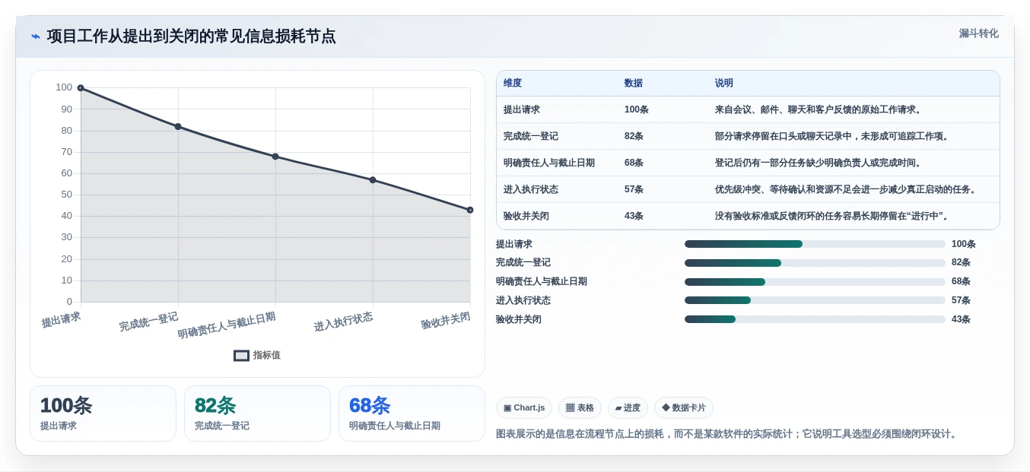Click the 43条 value beside progress bar
Image resolution: width=1030 pixels, height=472 pixels.
click(961, 319)
